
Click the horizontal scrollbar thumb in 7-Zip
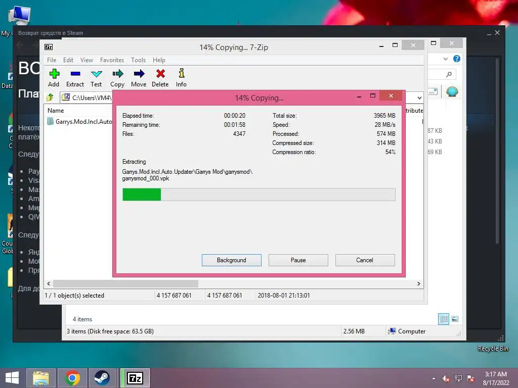[125, 284]
